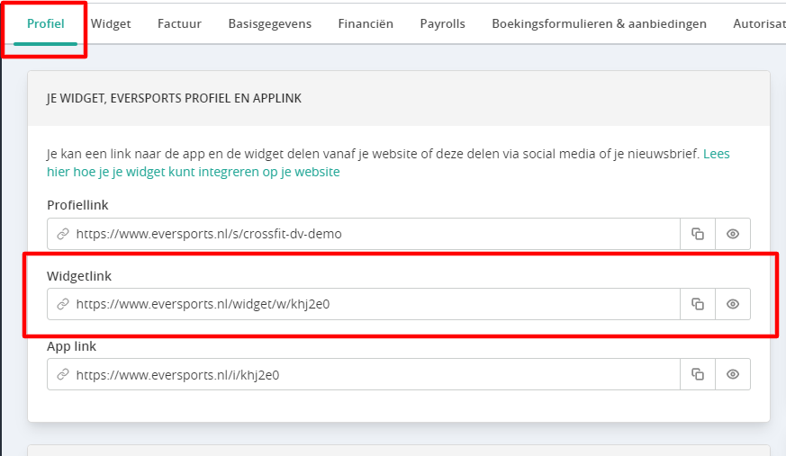Switch to the Widget tab
This screenshot has width=786, height=456.
[111, 23]
